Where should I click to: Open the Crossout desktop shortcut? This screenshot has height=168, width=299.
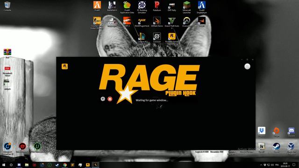[x=157, y=37]
